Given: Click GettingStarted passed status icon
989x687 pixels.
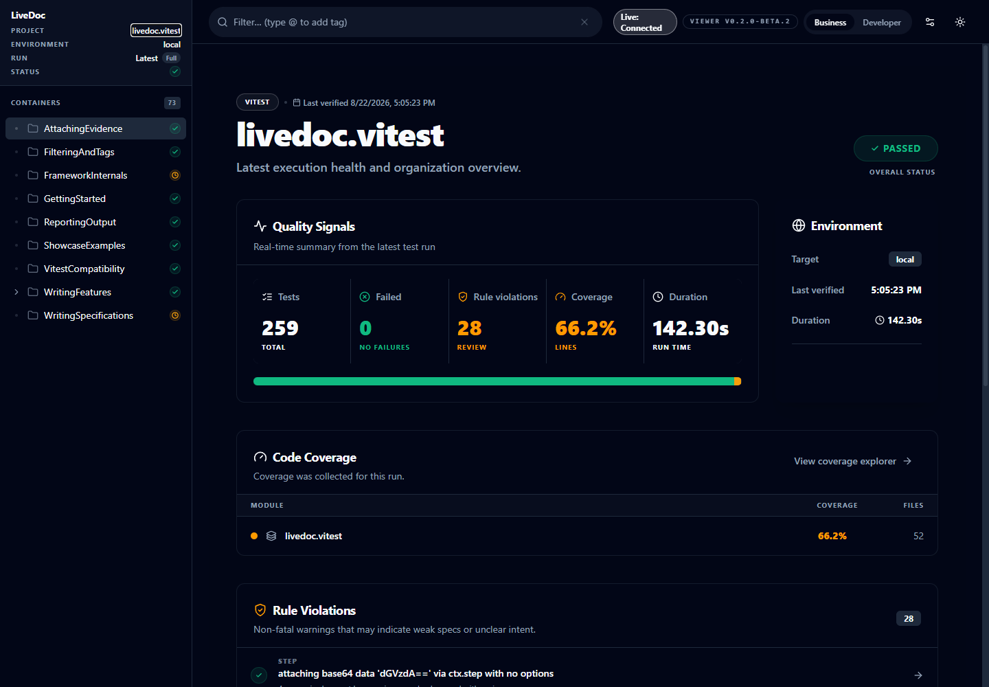Looking at the screenshot, I should 175,199.
